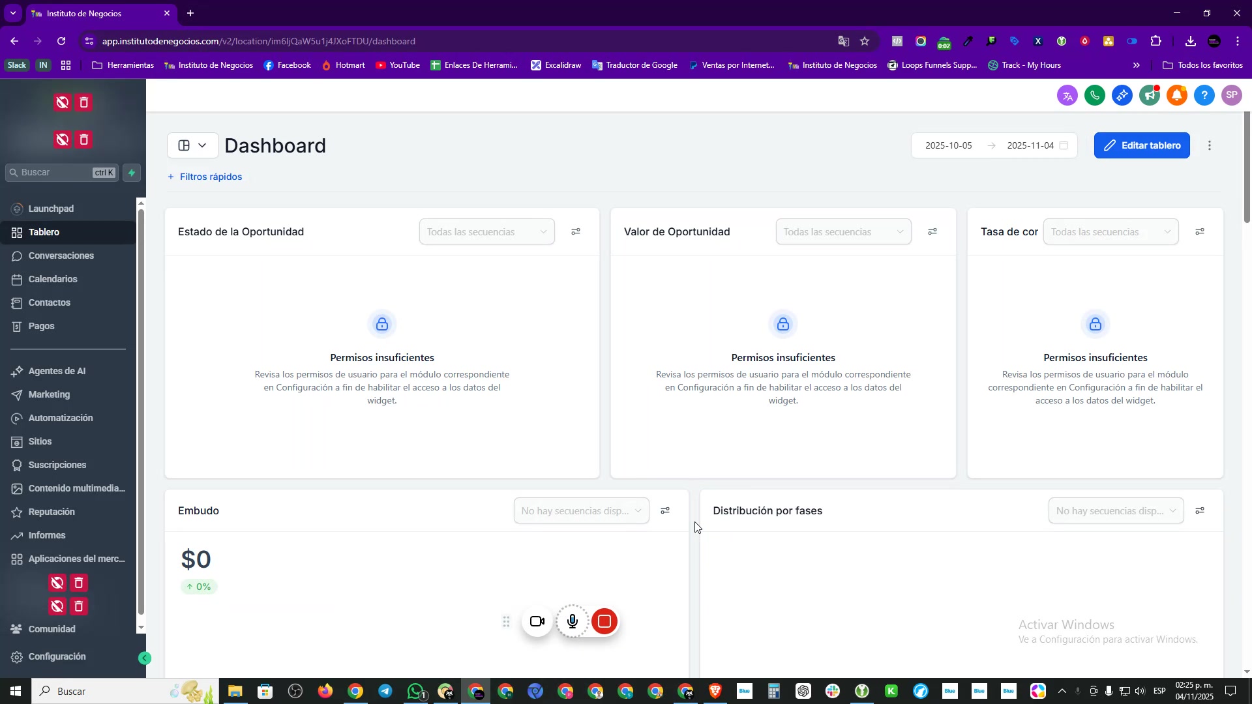Viewport: 1252px width, 704px height.
Task: Open Comunidad in the sidebar
Action: point(52,629)
